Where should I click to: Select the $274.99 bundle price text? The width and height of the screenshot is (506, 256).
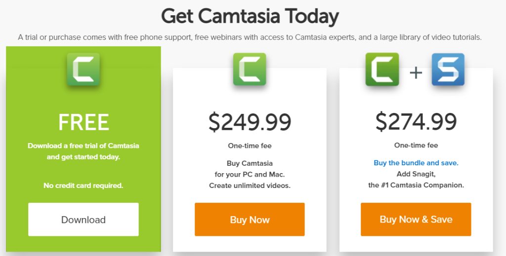(416, 122)
